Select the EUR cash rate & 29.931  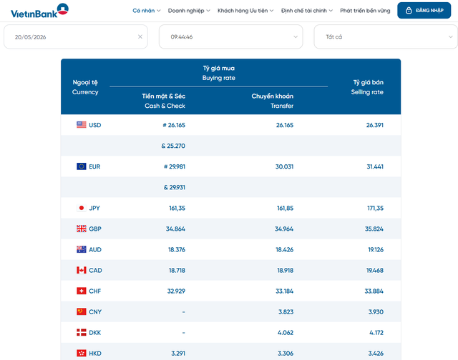(175, 187)
